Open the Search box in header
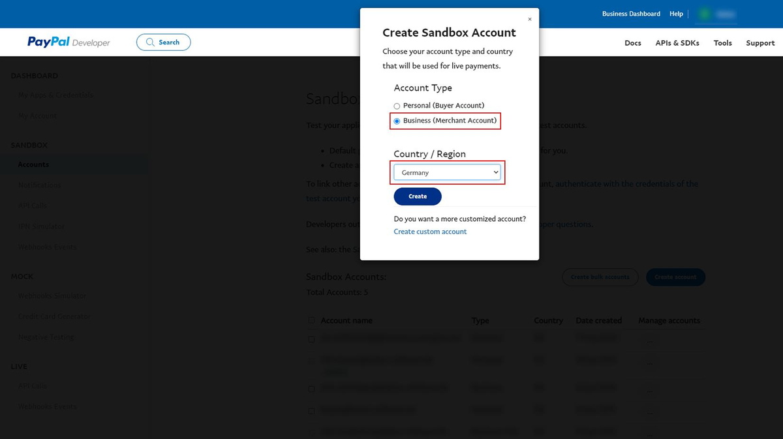The width and height of the screenshot is (783, 439). click(163, 42)
